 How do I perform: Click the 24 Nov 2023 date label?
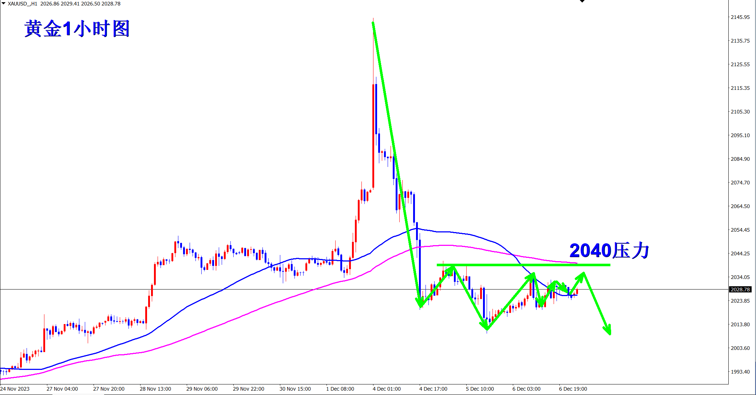tap(15, 389)
